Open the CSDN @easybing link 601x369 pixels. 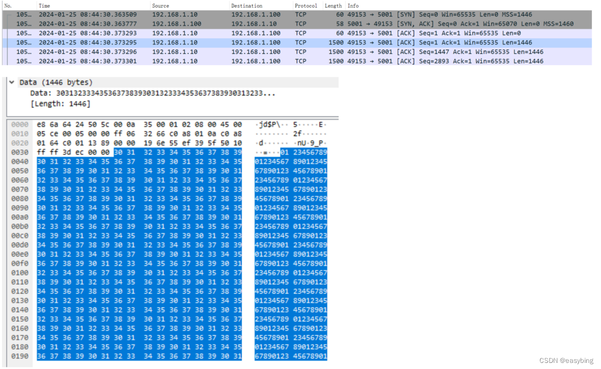(566, 360)
